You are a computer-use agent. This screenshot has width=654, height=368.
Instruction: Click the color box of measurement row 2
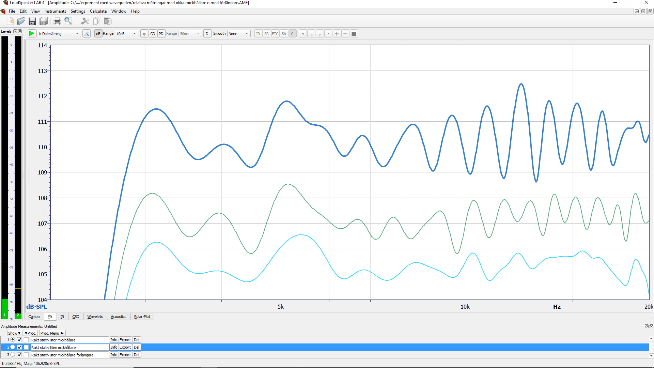pos(26,347)
